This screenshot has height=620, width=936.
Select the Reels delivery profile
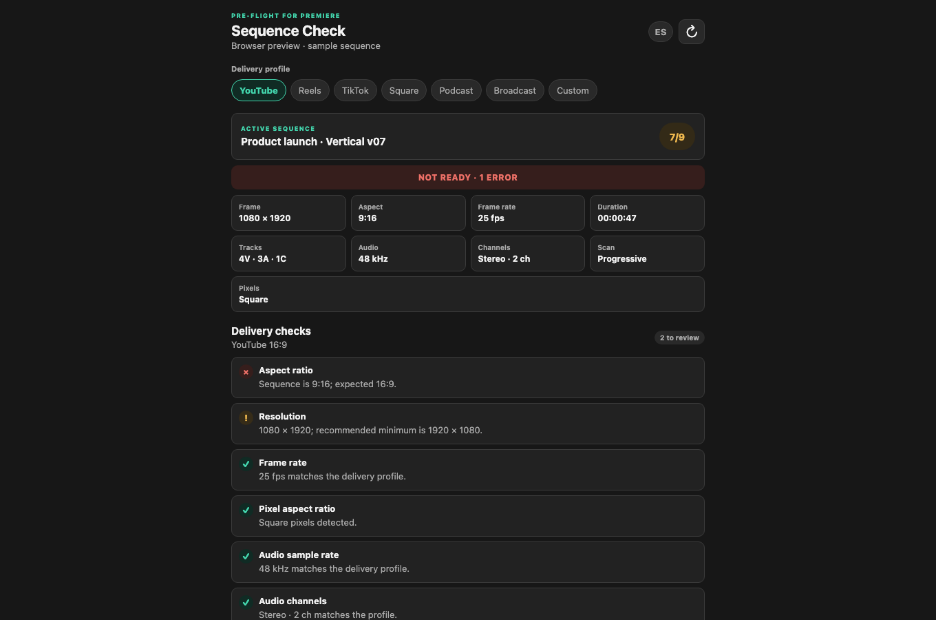point(310,90)
